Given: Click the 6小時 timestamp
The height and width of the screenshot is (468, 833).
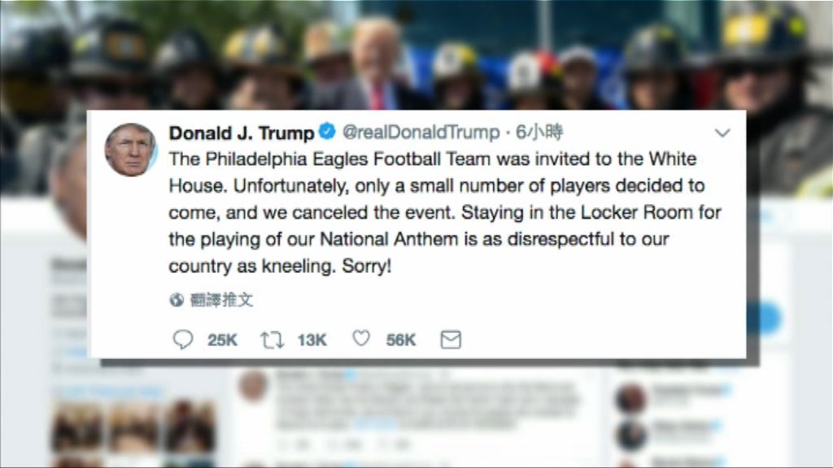Looking at the screenshot, I should click(x=539, y=132).
